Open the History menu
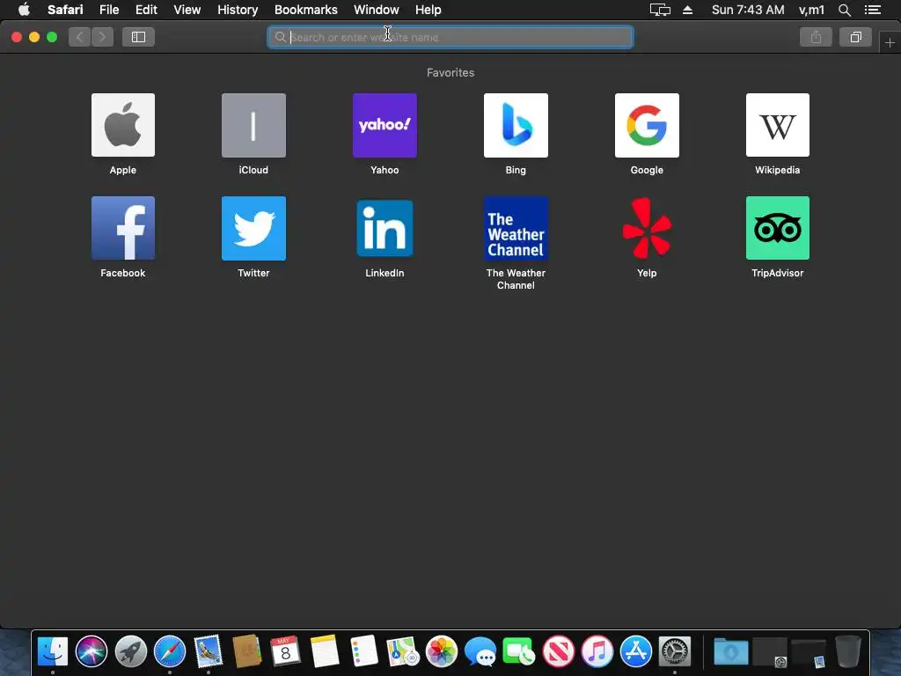 [x=238, y=10]
